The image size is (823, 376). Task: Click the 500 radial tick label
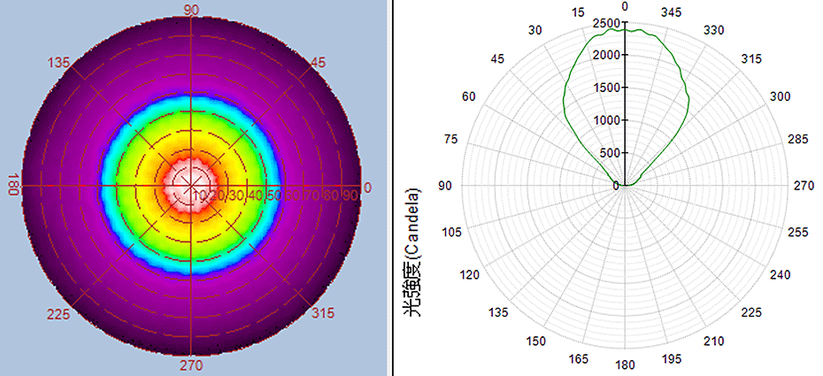point(610,153)
